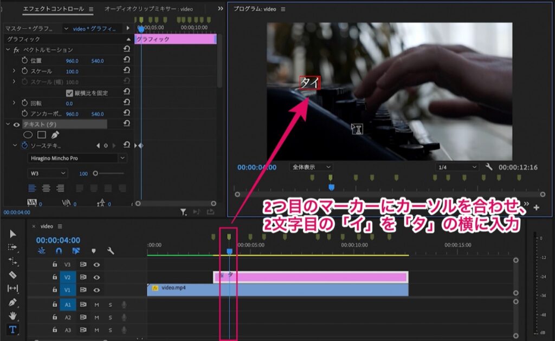This screenshot has height=341, width=555.
Task: Select the Track Select Forward tool
Action: (12, 247)
